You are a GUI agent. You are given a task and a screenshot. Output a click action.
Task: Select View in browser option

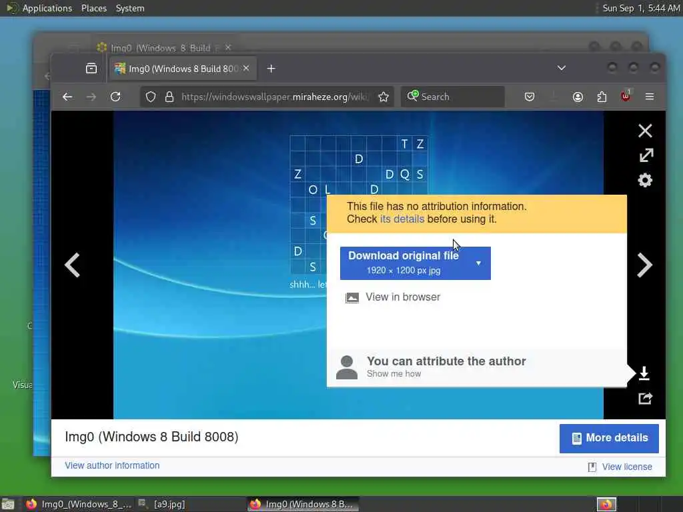tap(393, 297)
